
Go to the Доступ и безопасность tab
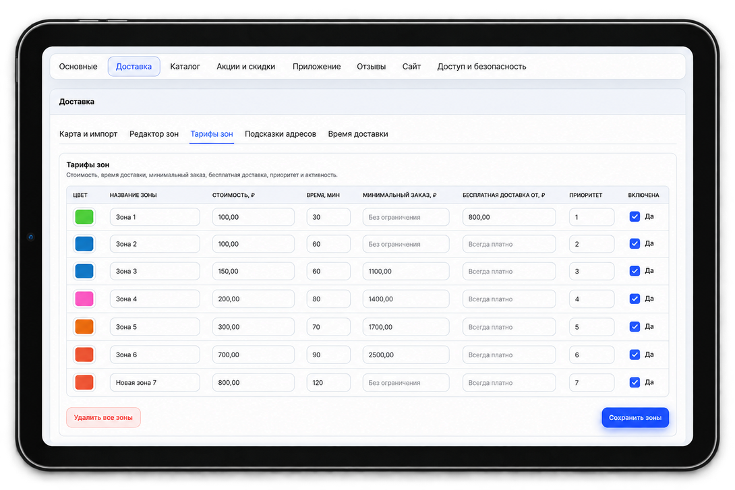tap(481, 67)
